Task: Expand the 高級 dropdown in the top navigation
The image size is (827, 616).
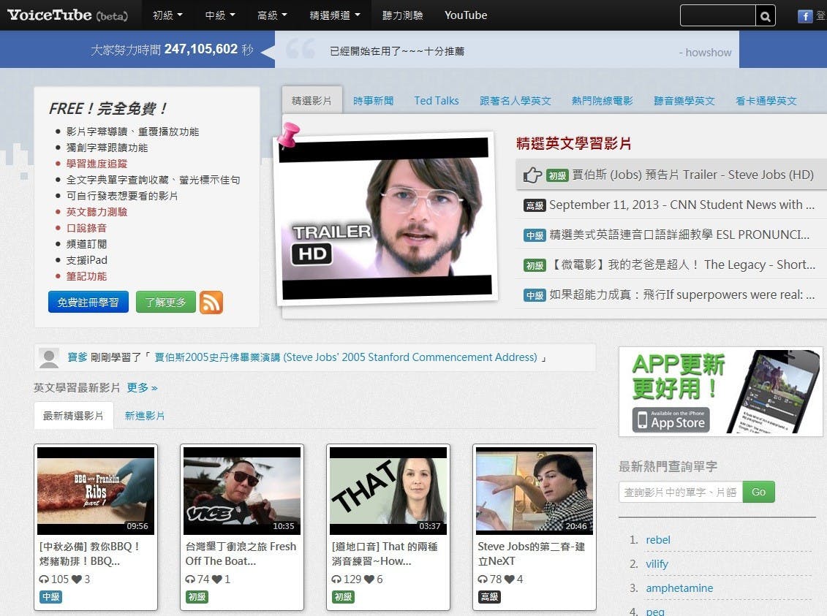Action: [272, 15]
